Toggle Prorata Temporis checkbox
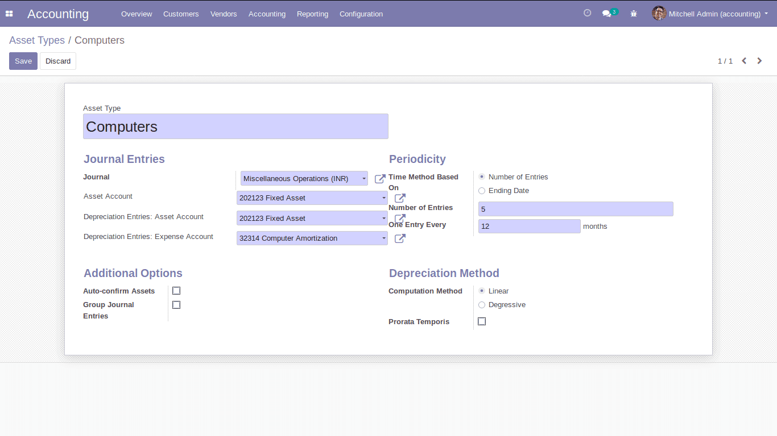 482,321
